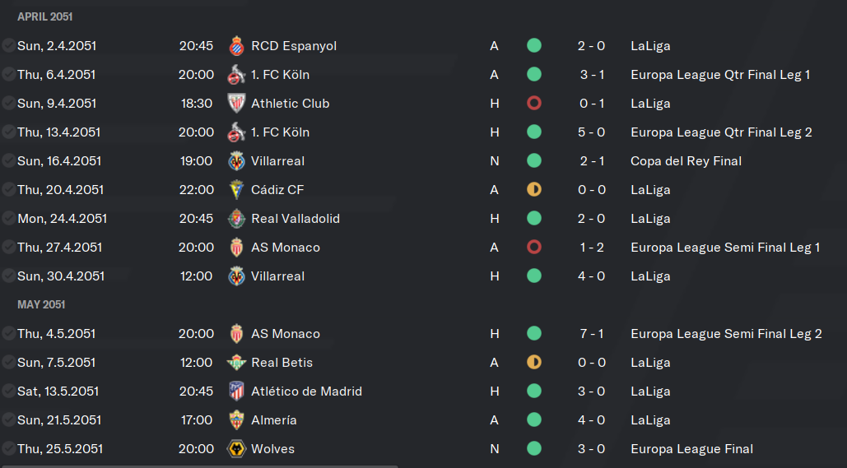Screen dimensions: 847x468
Task: Click the Real Betis club badge
Action: coord(236,362)
